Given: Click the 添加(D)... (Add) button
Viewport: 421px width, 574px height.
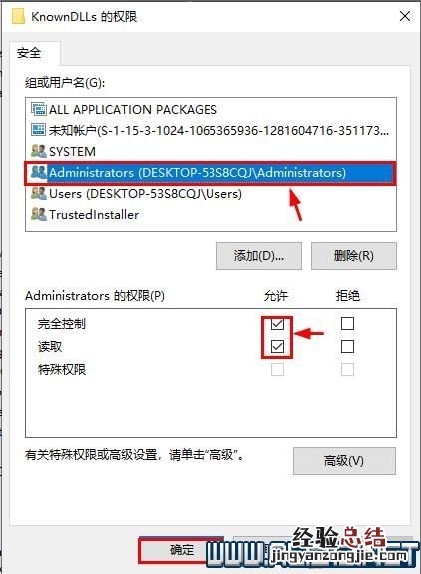Looking at the screenshot, I should [259, 256].
